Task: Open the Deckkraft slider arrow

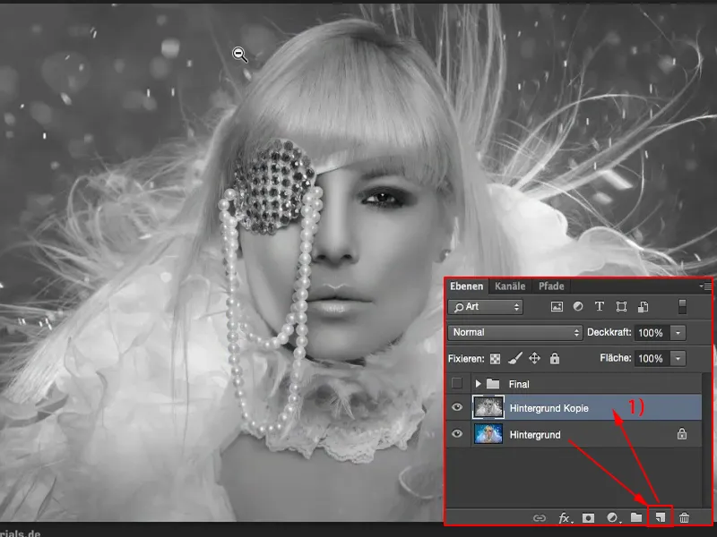Action: pyautogui.click(x=678, y=333)
